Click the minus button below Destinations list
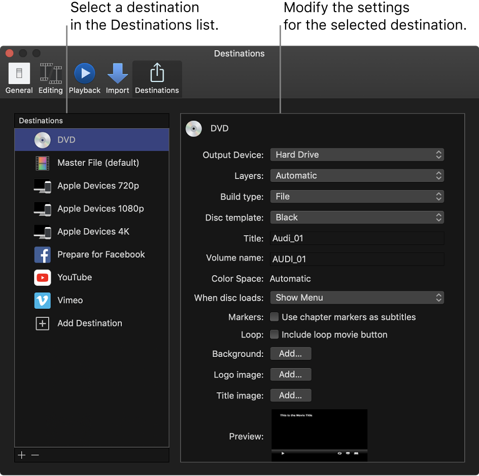The width and height of the screenshot is (479, 476). click(x=35, y=455)
